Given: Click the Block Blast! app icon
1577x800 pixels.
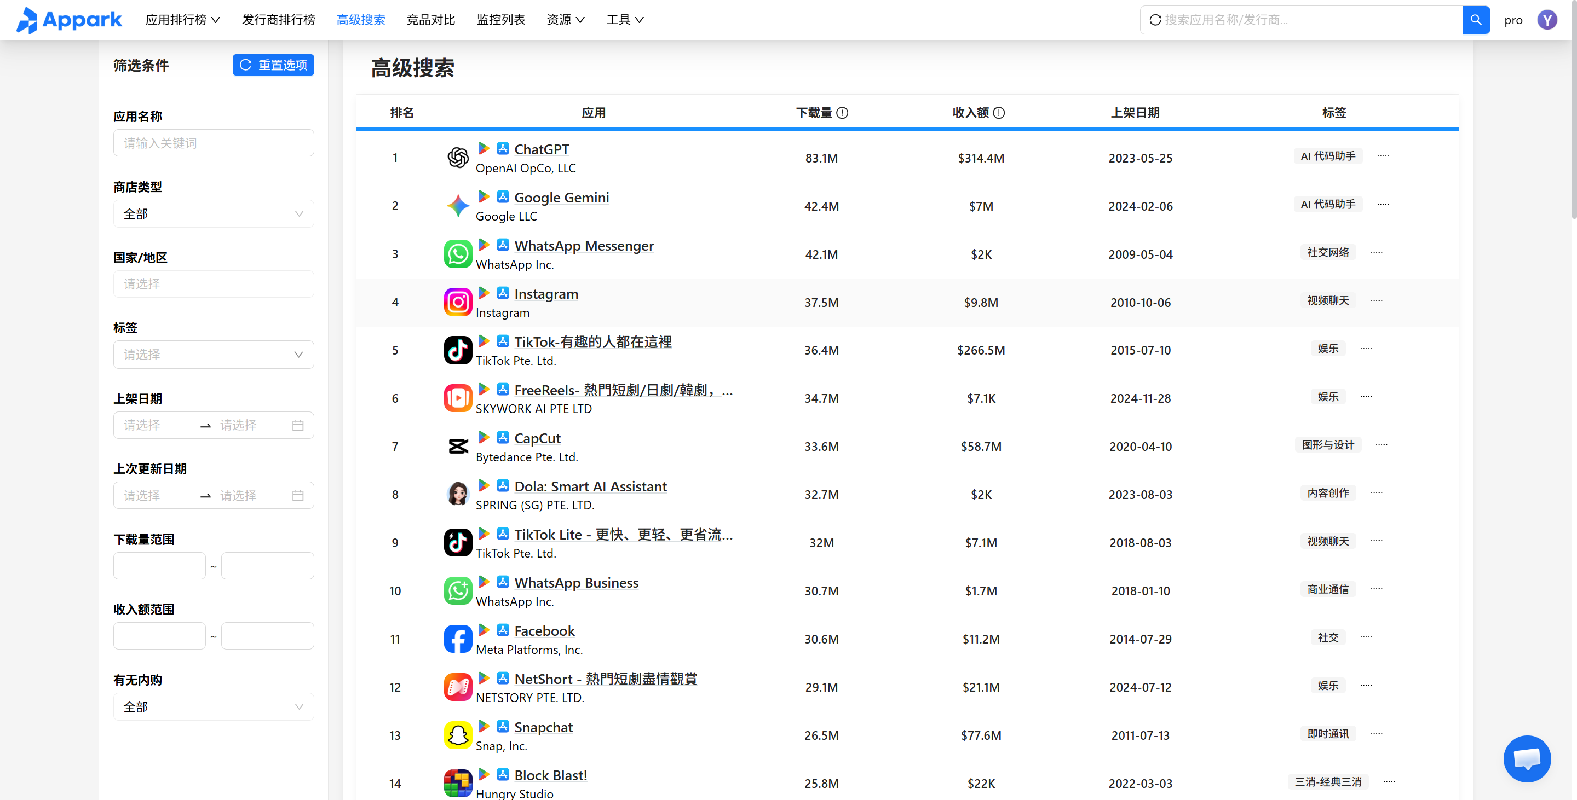Looking at the screenshot, I should point(458,784).
